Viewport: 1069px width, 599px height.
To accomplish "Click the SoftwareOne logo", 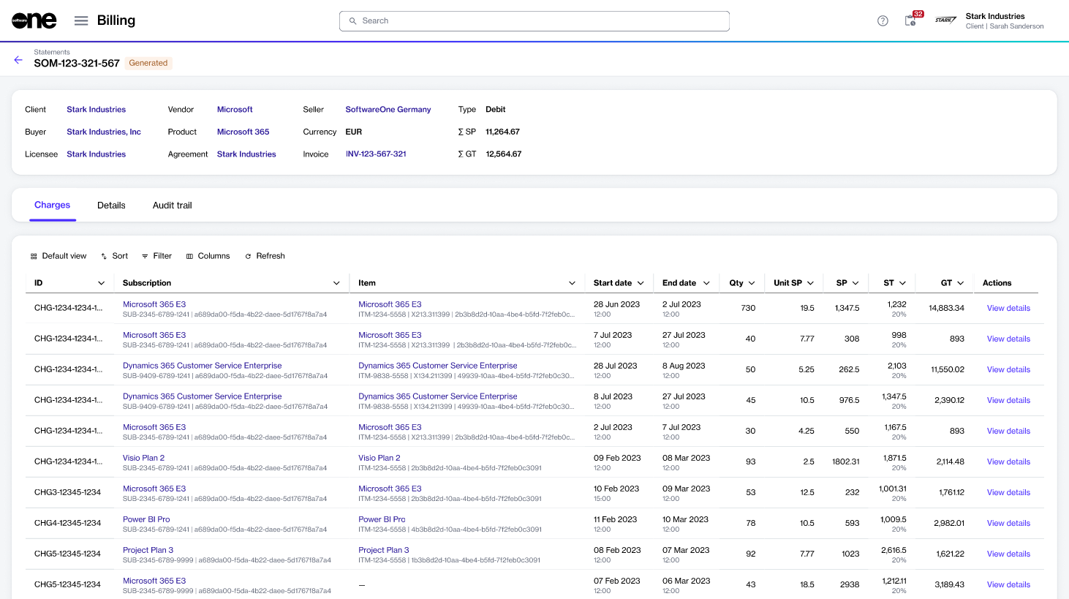I will pyautogui.click(x=34, y=20).
